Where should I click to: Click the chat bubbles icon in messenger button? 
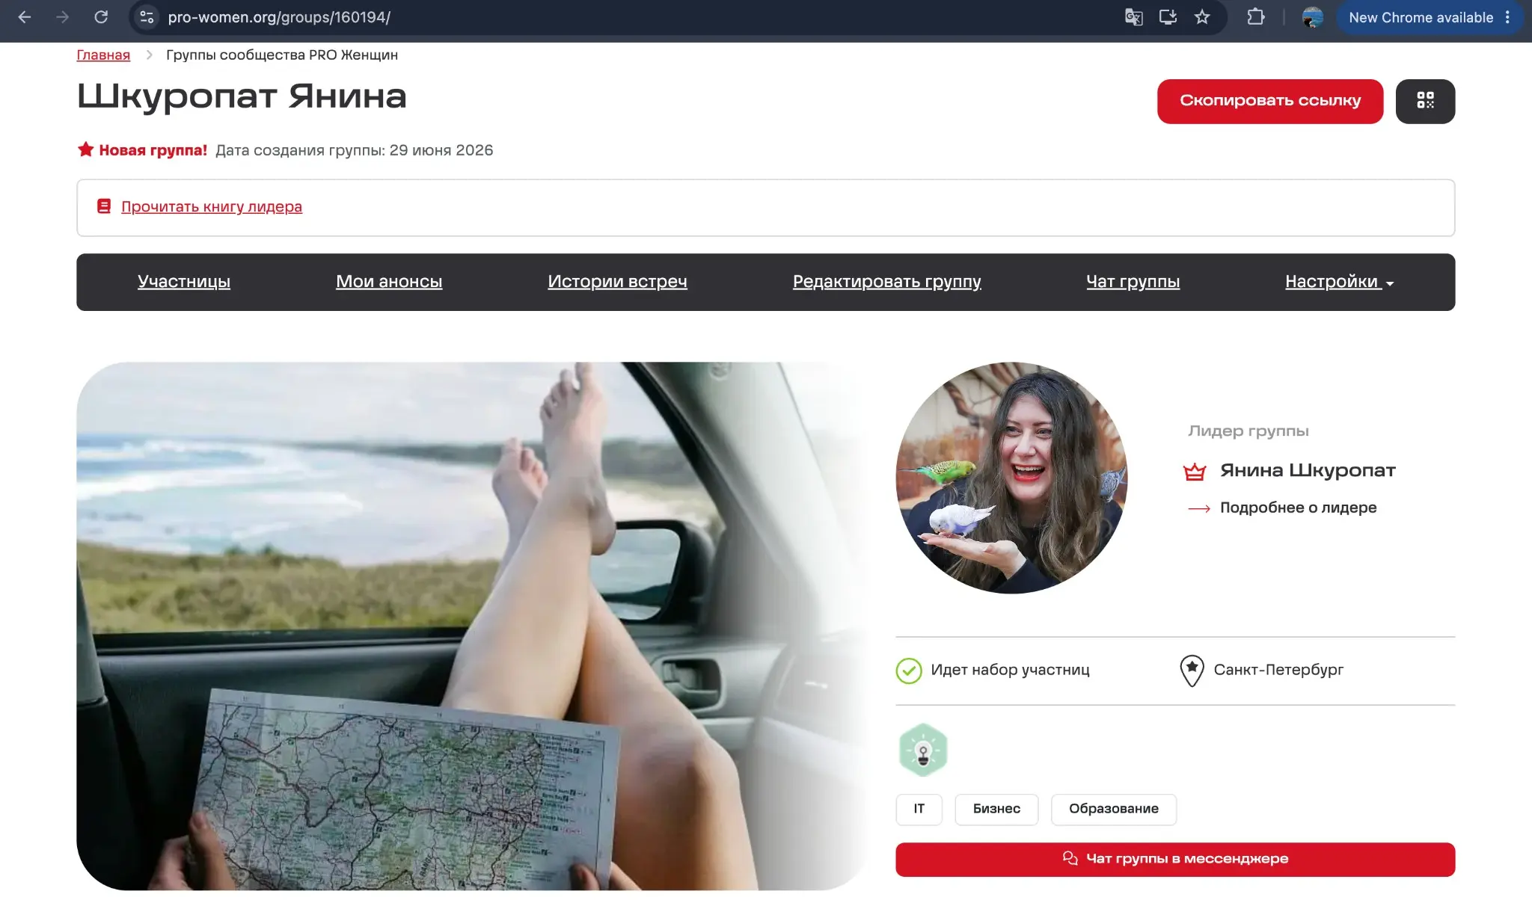[x=1070, y=858]
